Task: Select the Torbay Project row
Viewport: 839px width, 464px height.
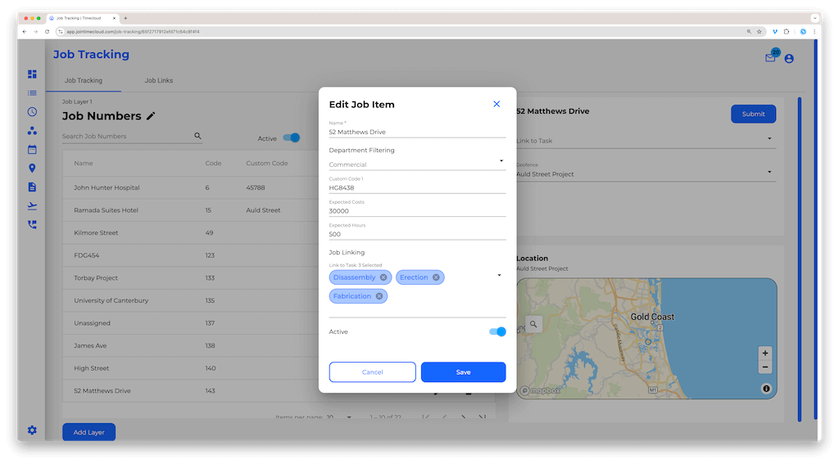Action: (191, 278)
